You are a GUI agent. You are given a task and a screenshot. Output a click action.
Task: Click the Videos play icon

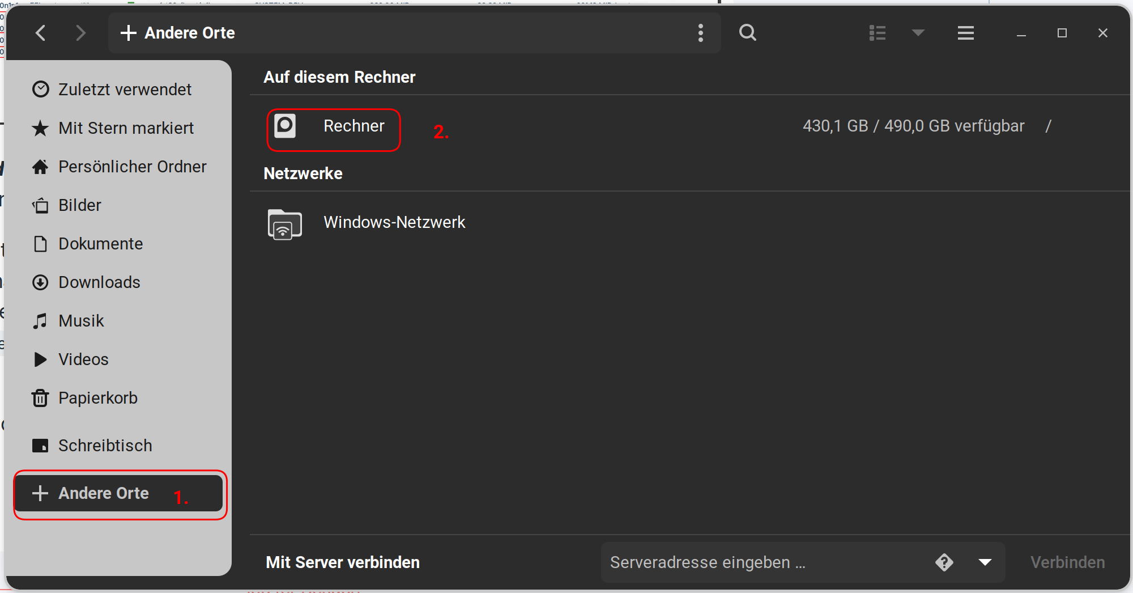pyautogui.click(x=40, y=359)
